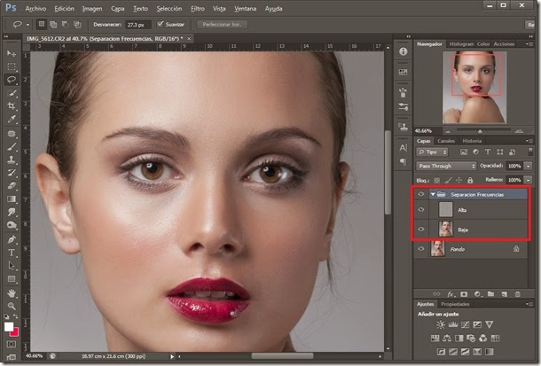Choose Subtract from selection mode
The image size is (541, 366).
tap(65, 24)
